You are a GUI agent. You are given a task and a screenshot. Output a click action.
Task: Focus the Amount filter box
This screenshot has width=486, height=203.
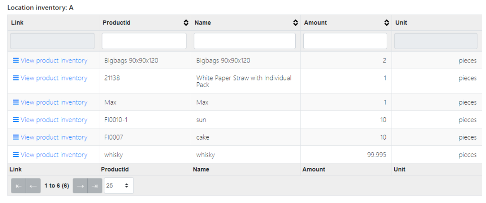click(x=345, y=41)
